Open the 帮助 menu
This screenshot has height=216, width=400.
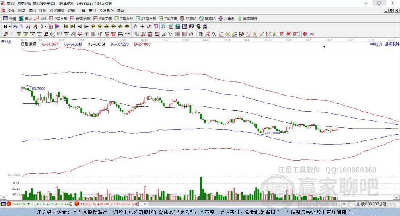click(120, 11)
